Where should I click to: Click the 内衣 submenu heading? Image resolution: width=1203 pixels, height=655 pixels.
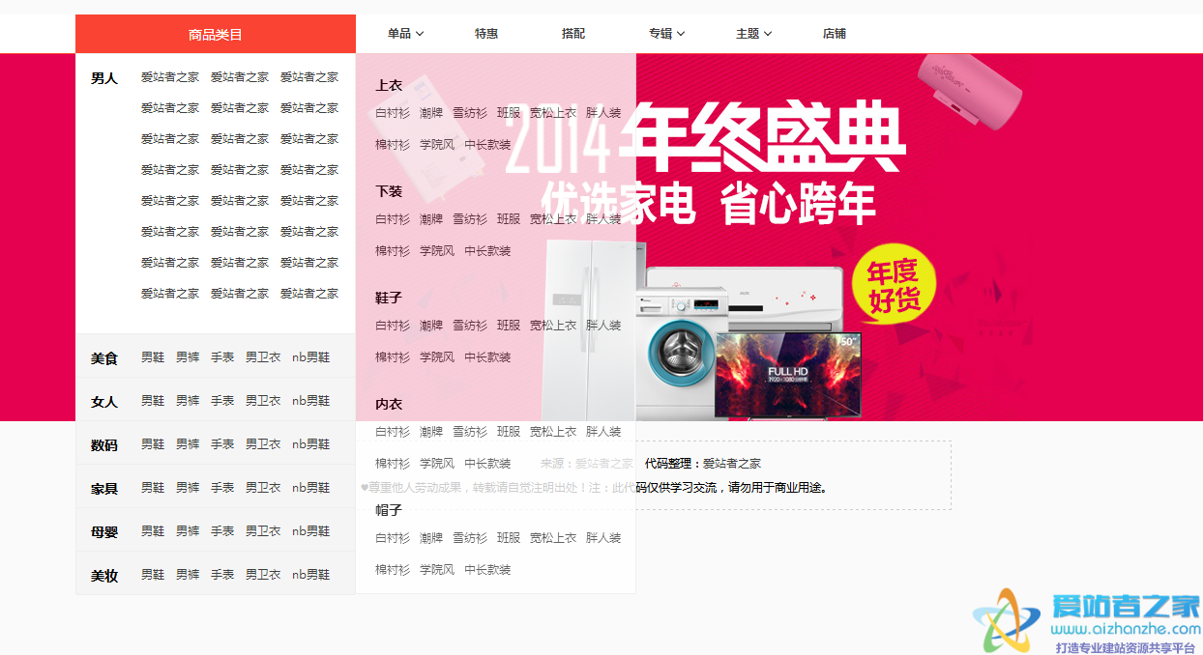389,404
